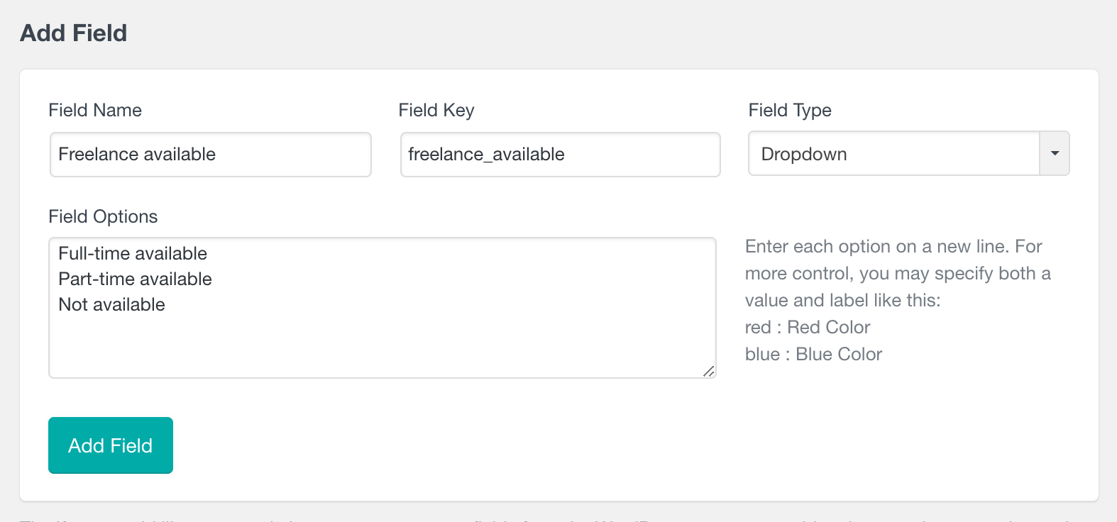The image size is (1117, 522).
Task: Click 'more control, you may specify' hint line
Action: coord(898,273)
